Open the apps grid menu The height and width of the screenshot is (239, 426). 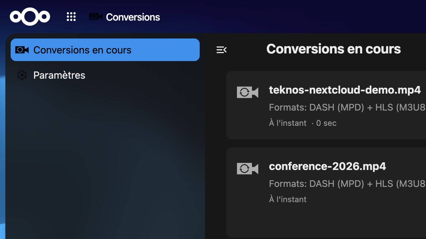pyautogui.click(x=71, y=17)
